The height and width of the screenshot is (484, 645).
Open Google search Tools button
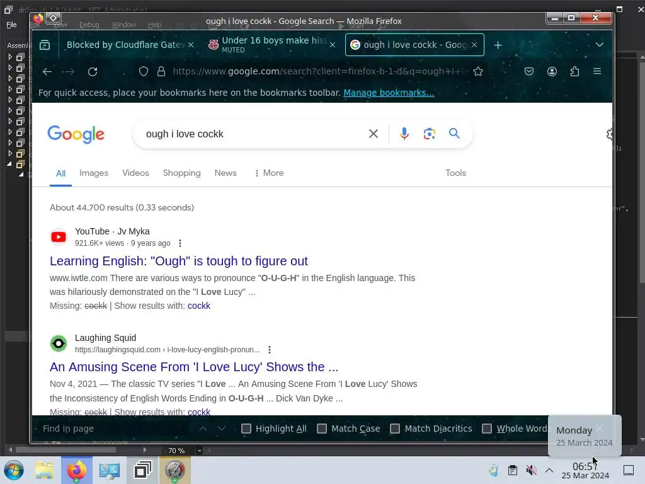[x=455, y=173]
